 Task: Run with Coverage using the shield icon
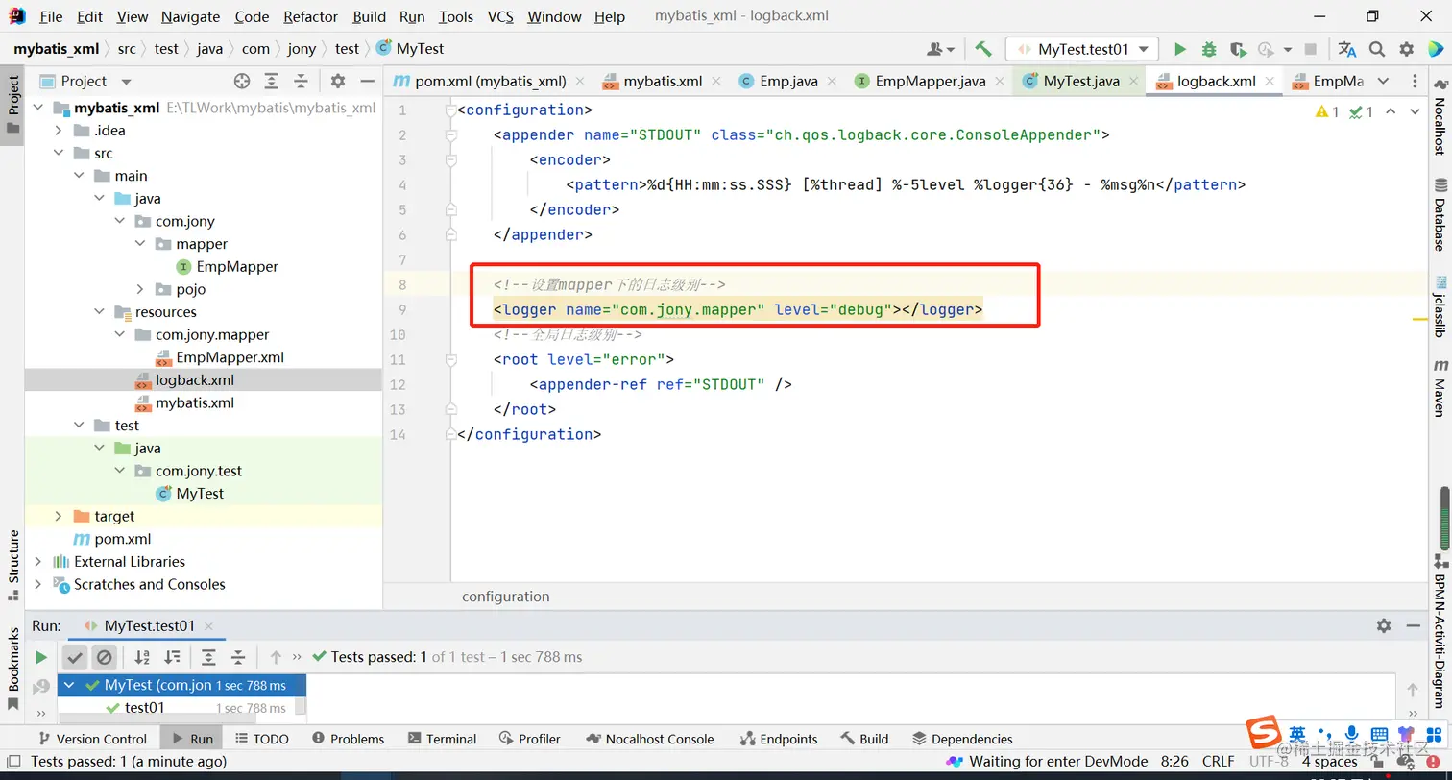coord(1238,49)
